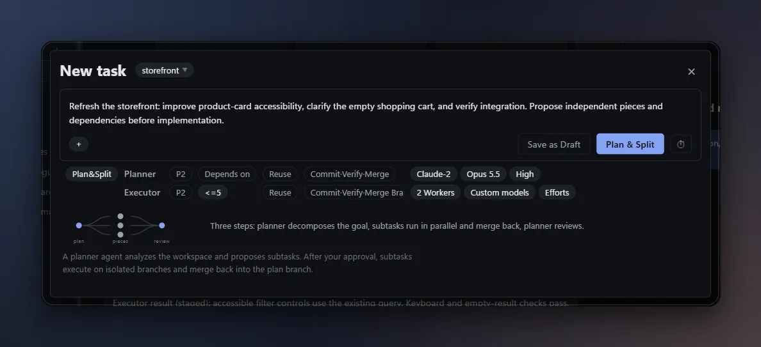Open the 2 Workers setting
The height and width of the screenshot is (347, 761).
click(436, 192)
